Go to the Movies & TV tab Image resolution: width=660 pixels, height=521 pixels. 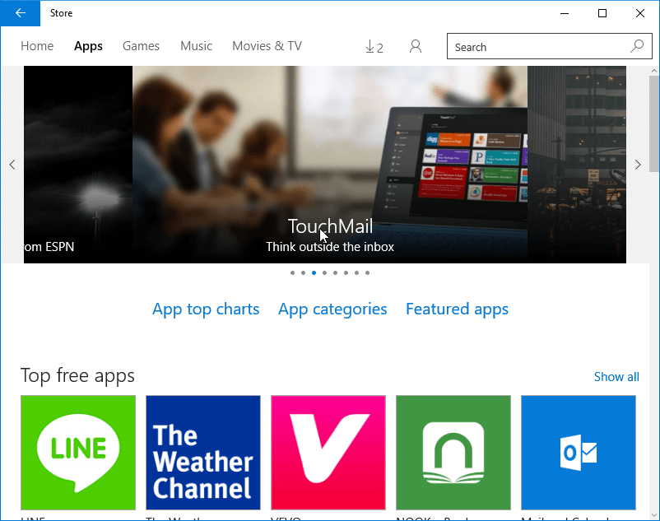click(x=267, y=46)
